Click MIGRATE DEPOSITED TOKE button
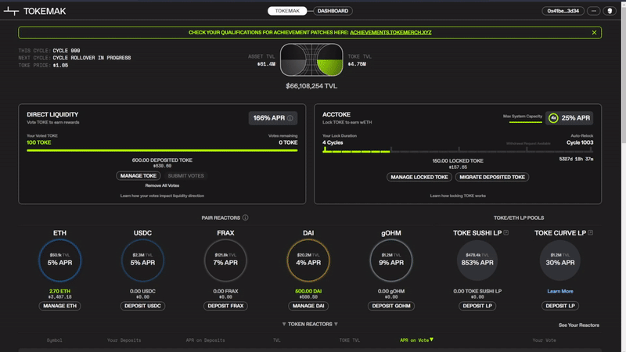The width and height of the screenshot is (626, 352). coord(492,178)
